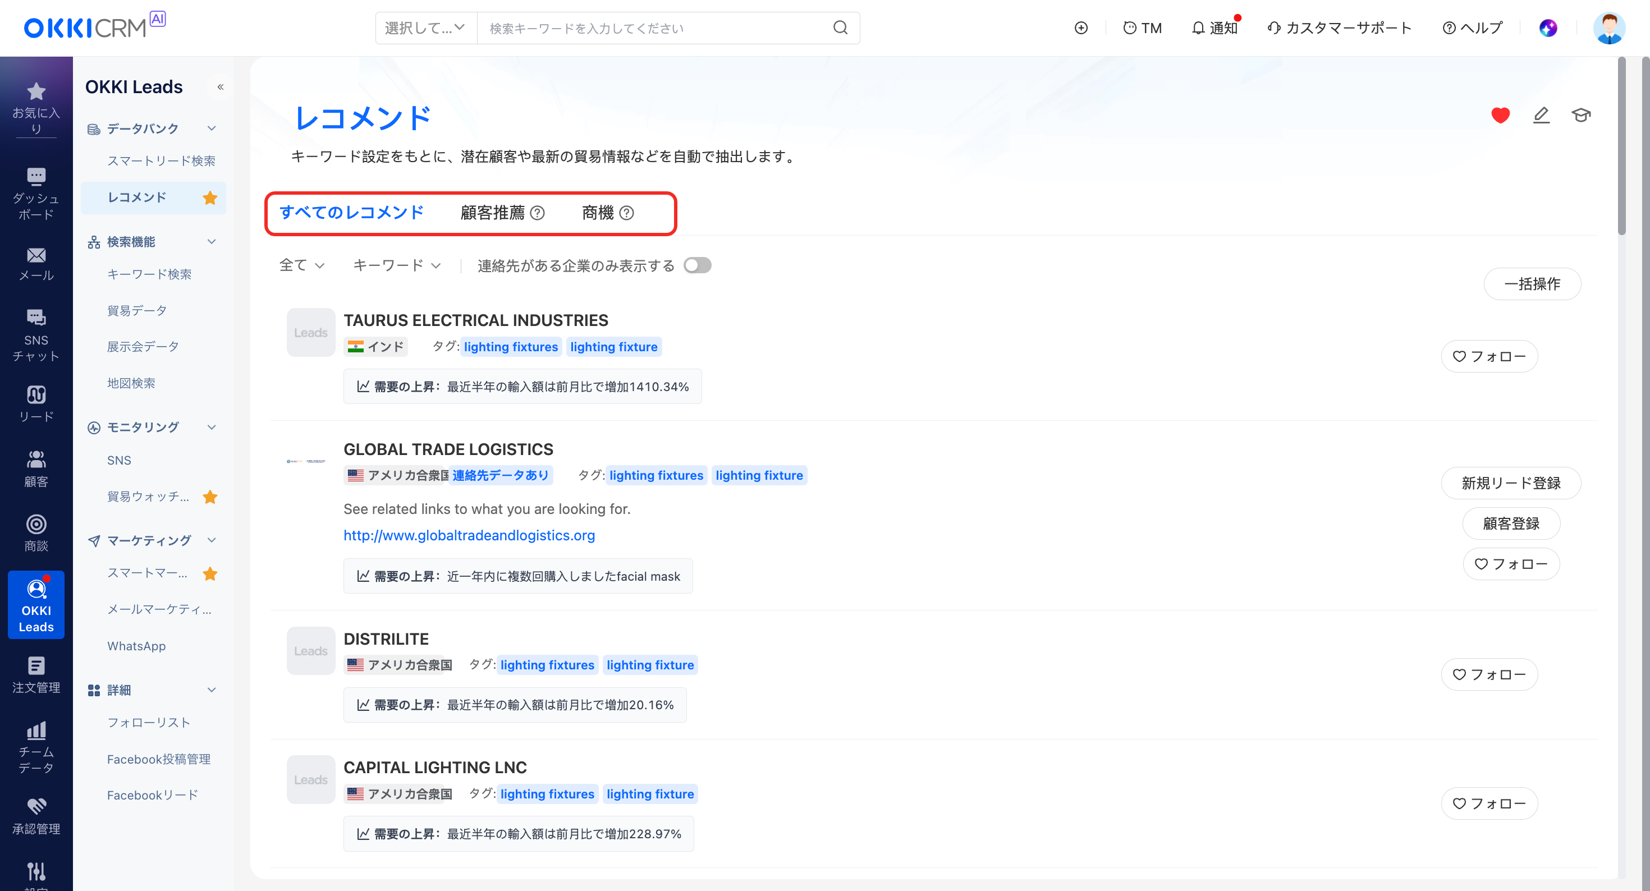Select the すべてのレコメンド tab
The image size is (1650, 891).
pyautogui.click(x=352, y=213)
